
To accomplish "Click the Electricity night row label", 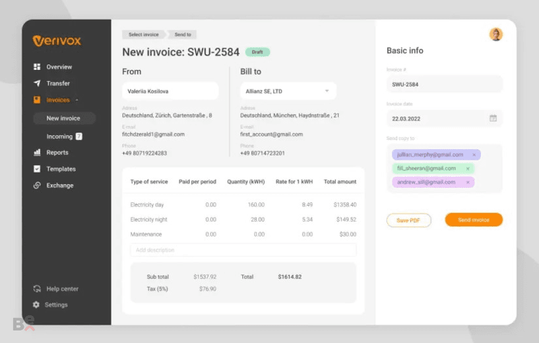I will coord(149,219).
